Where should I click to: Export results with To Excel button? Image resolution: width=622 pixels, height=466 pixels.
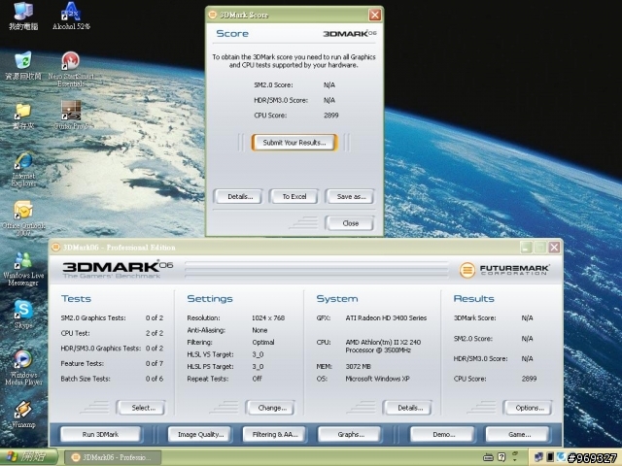click(294, 196)
